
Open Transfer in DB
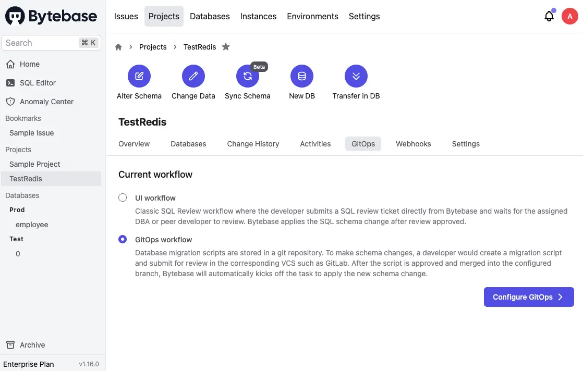pyautogui.click(x=356, y=76)
